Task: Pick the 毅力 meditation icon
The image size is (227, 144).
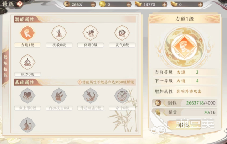Action: [x=27, y=62]
